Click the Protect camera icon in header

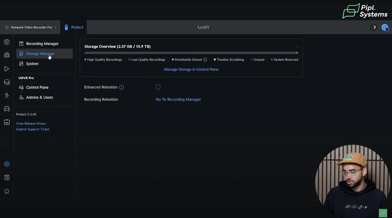point(66,27)
